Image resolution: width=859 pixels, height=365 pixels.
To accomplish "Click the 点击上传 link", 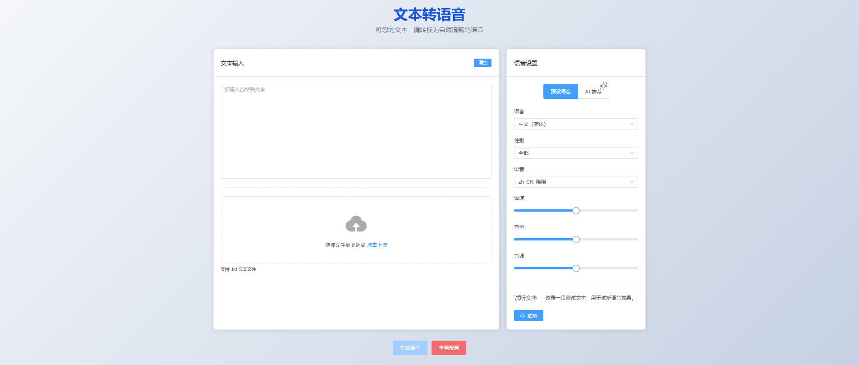I will pos(377,245).
